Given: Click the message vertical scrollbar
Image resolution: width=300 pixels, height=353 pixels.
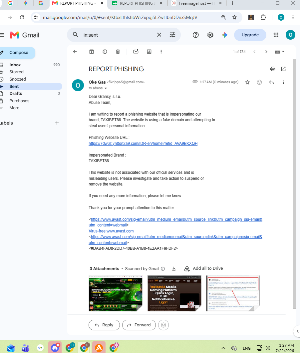Looking at the screenshot, I should (x=294, y=184).
